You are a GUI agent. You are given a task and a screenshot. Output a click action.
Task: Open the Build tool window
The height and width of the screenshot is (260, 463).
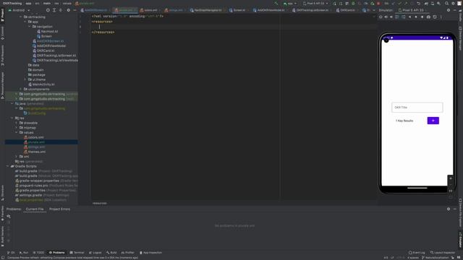pyautogui.click(x=111, y=253)
